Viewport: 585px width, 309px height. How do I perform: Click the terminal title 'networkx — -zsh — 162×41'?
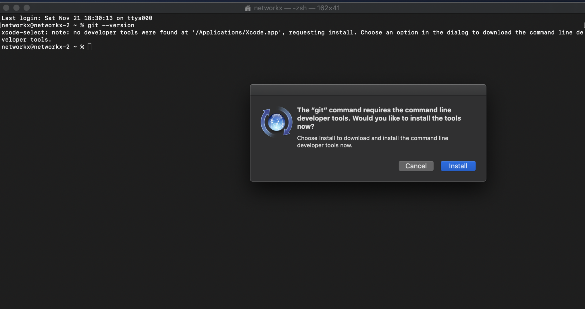point(297,8)
